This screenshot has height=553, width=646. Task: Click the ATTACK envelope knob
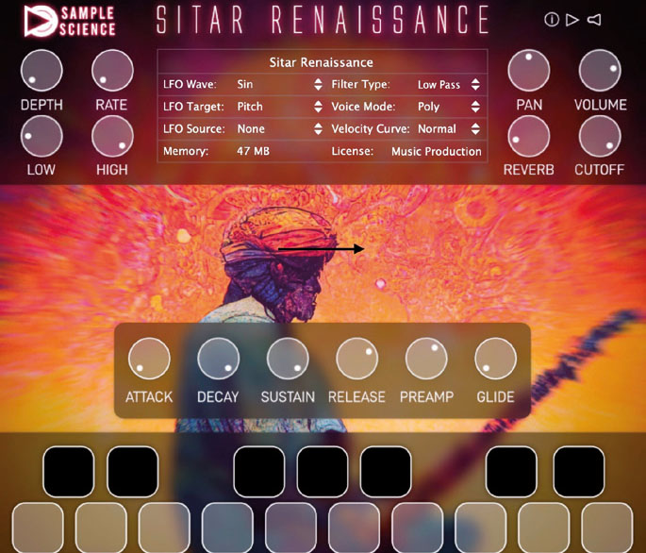coord(149,359)
